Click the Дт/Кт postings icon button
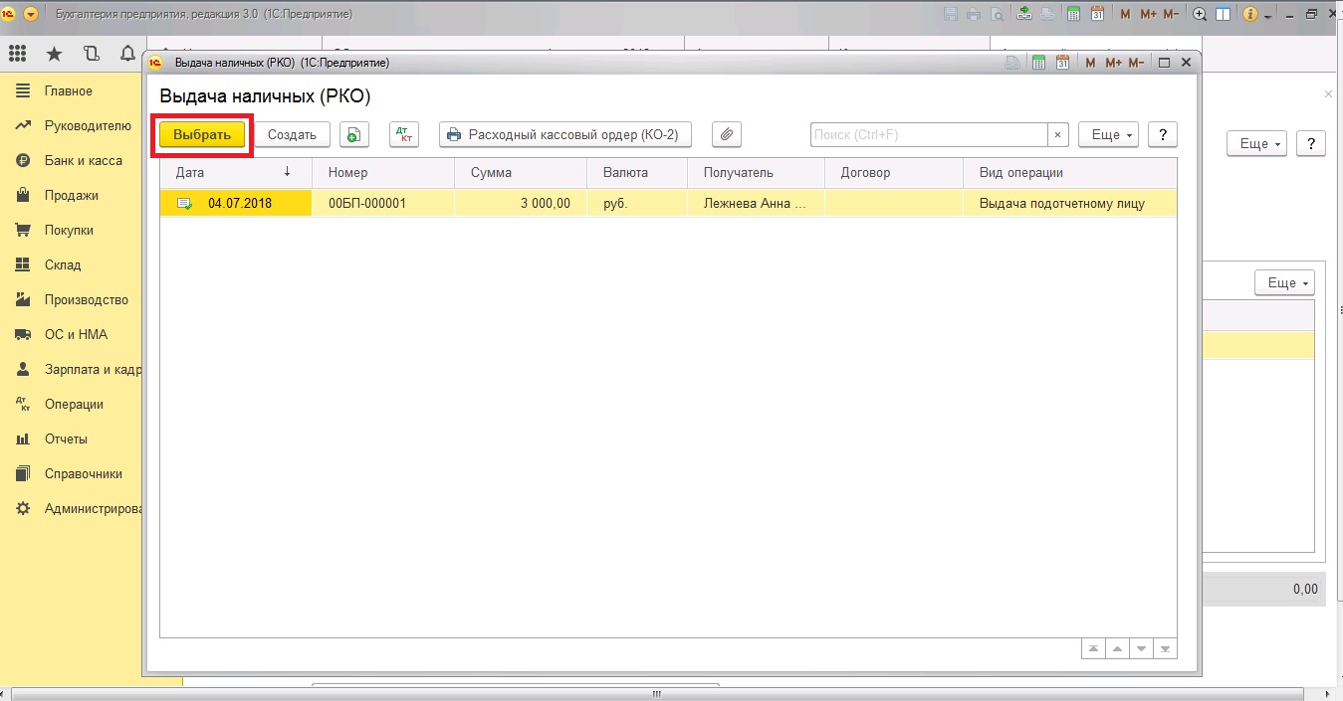Viewport: 1343px width, 701px height. tap(405, 135)
